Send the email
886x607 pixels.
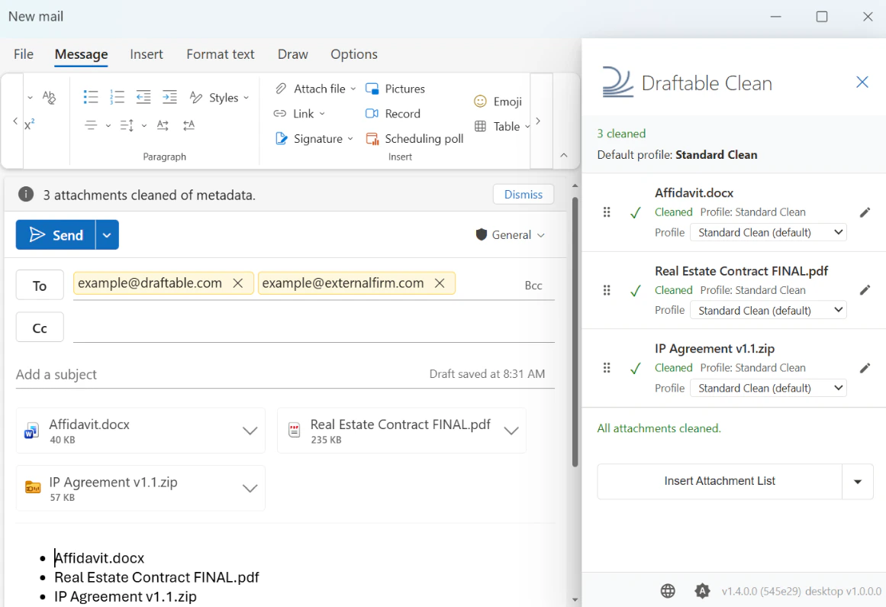[x=56, y=234]
